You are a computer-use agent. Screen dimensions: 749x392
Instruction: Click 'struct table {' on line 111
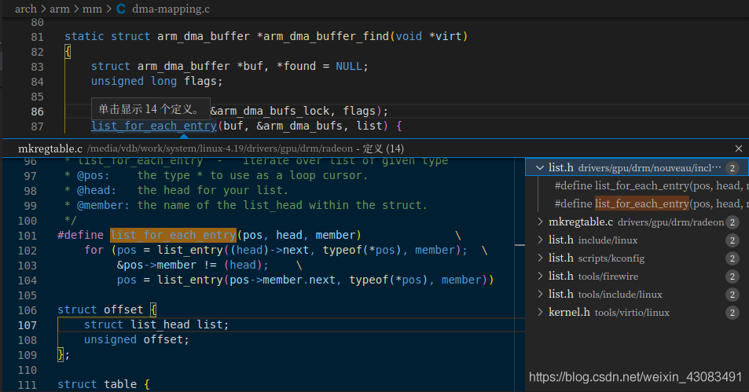pyautogui.click(x=104, y=384)
